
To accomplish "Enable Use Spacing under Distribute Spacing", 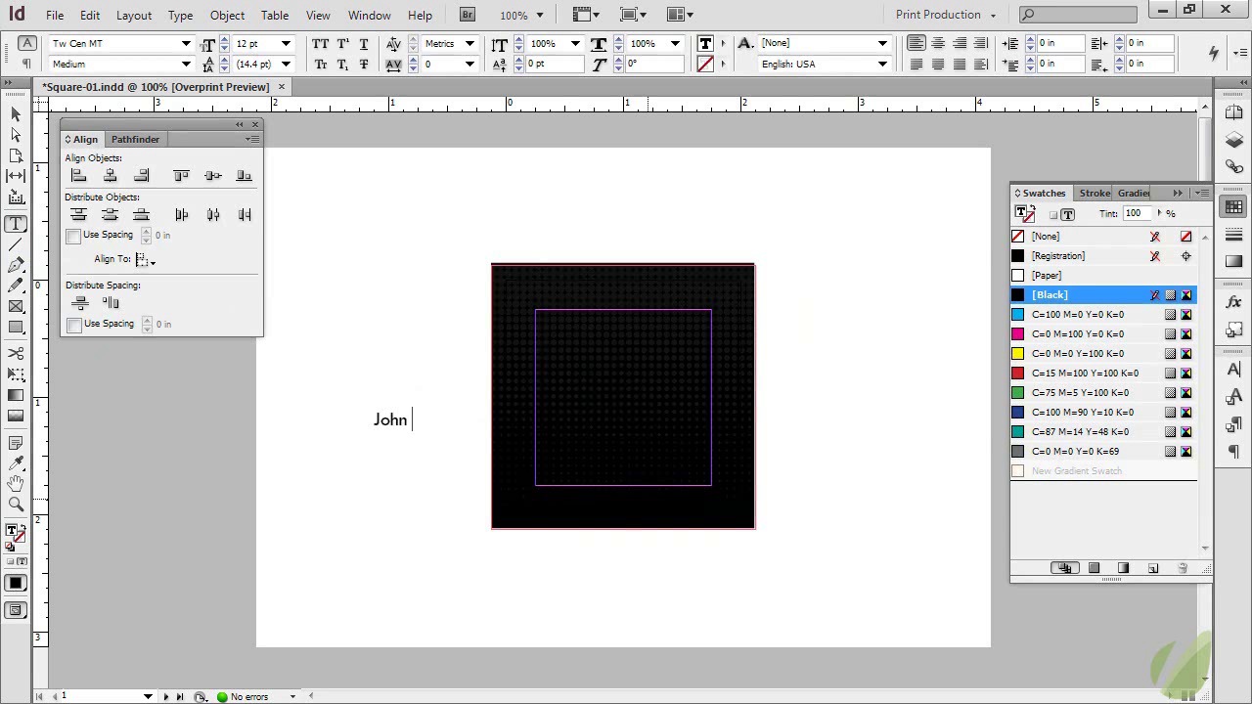I will click(74, 325).
